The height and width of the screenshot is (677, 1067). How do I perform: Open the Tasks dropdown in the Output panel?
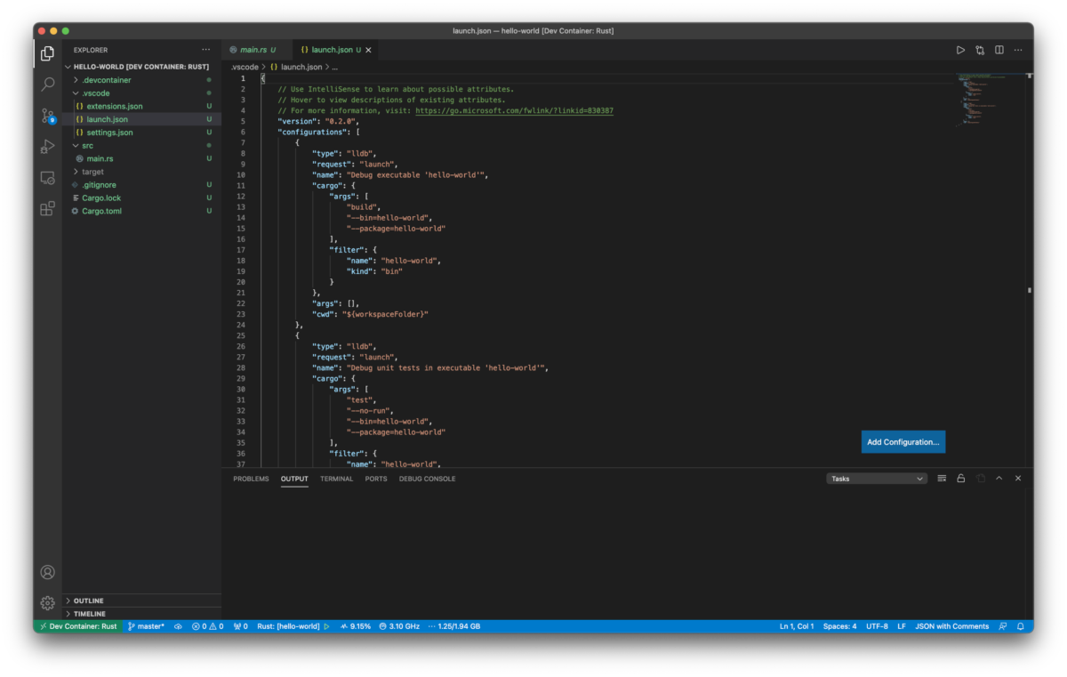(x=876, y=478)
